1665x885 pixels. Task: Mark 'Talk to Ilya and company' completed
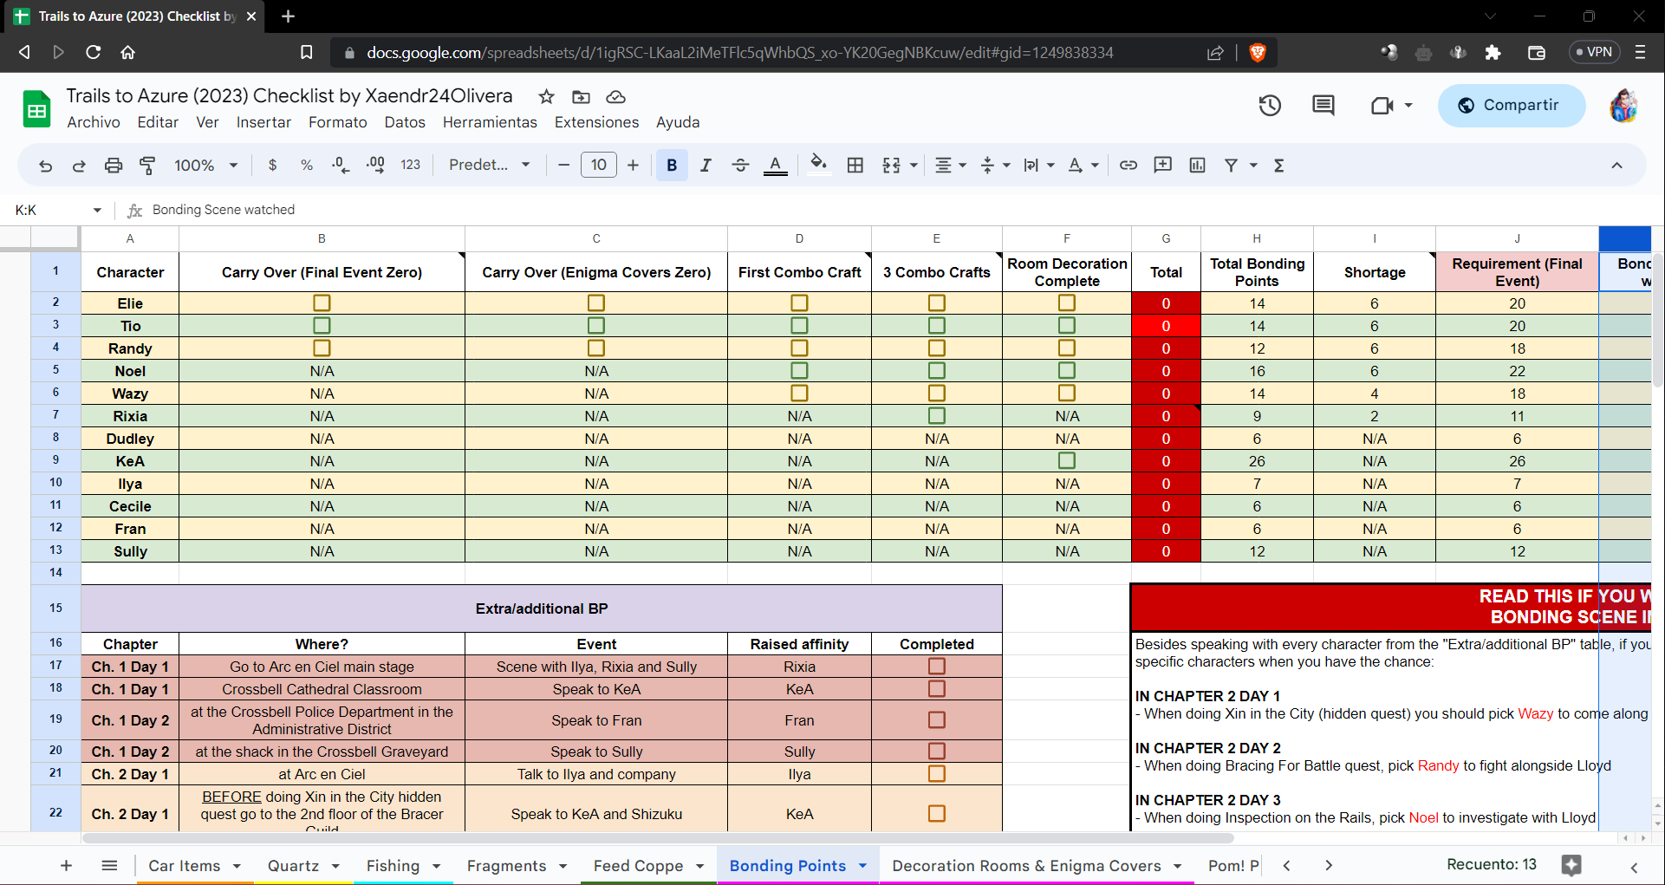point(937,773)
